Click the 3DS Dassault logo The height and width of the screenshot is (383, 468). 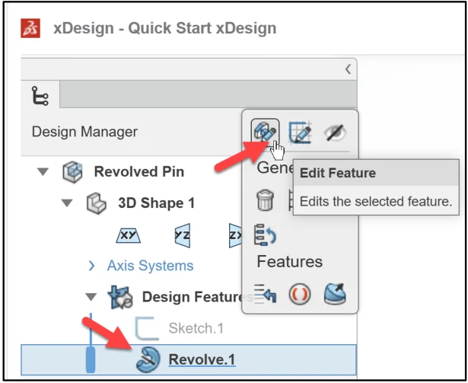(x=30, y=28)
